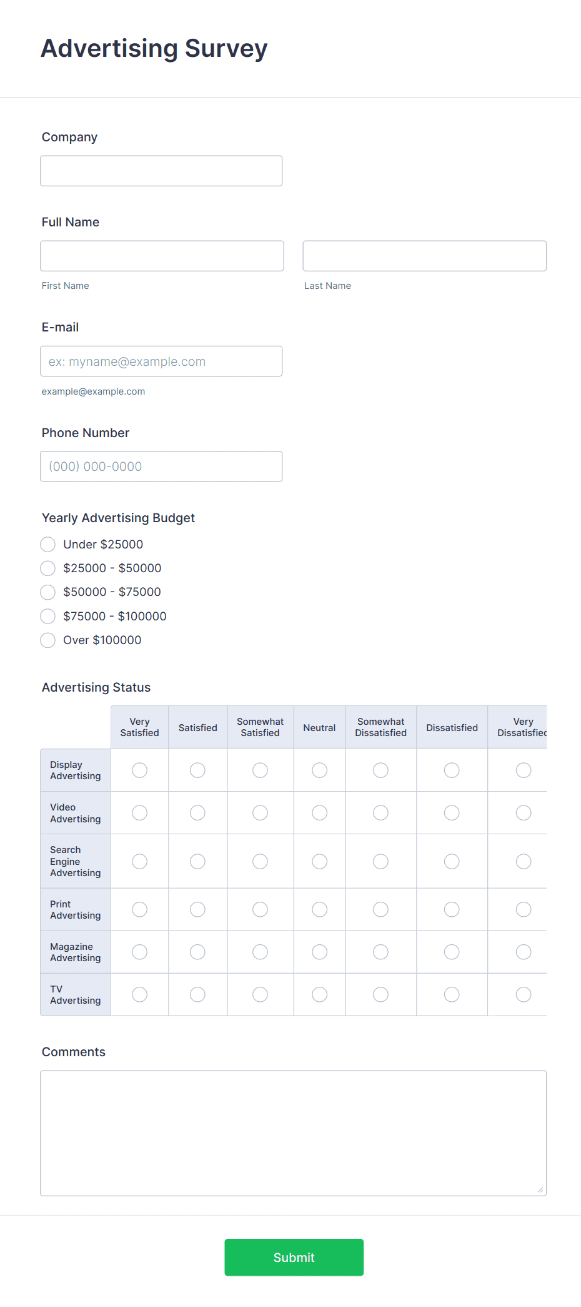Focus the Phone Number input
The width and height of the screenshot is (581, 1307).
[x=161, y=466]
